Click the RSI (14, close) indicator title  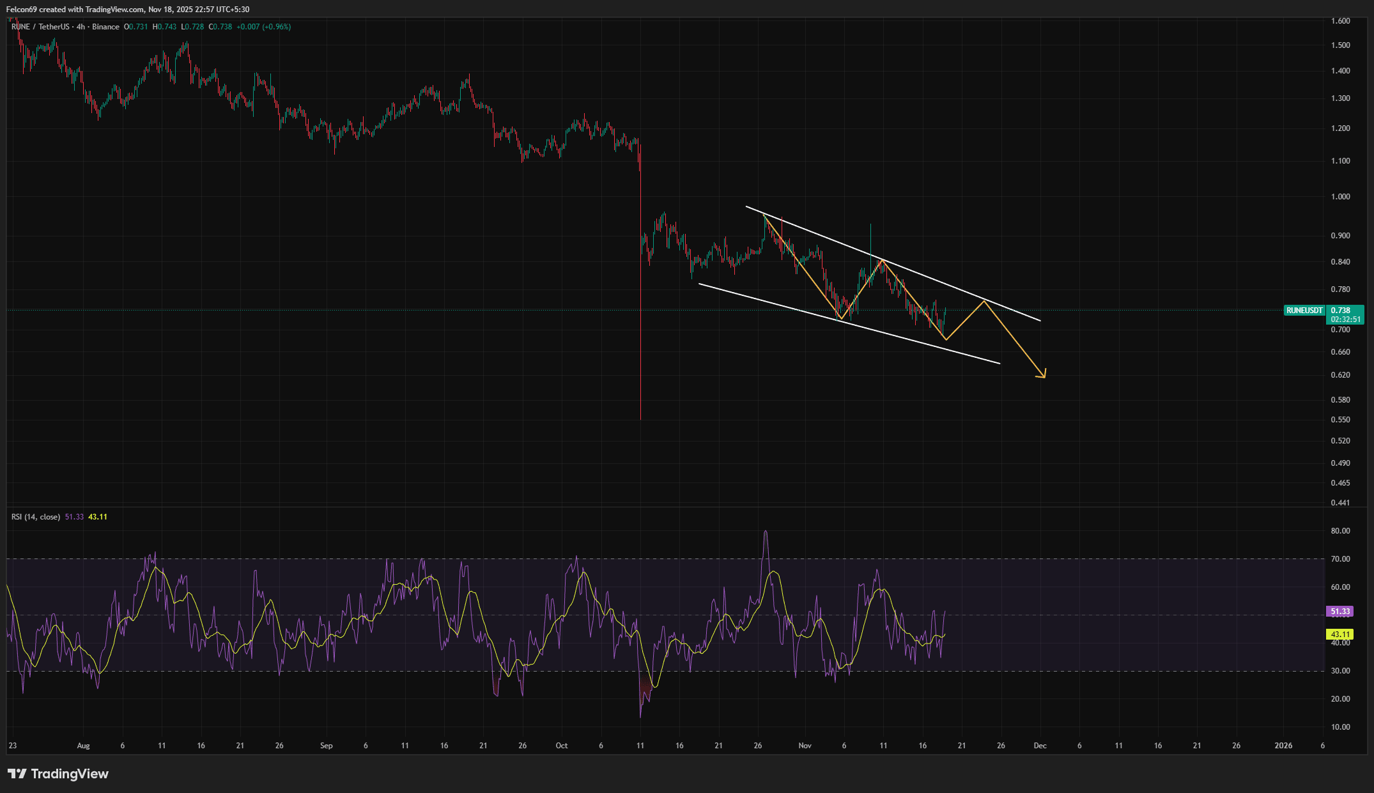click(36, 517)
